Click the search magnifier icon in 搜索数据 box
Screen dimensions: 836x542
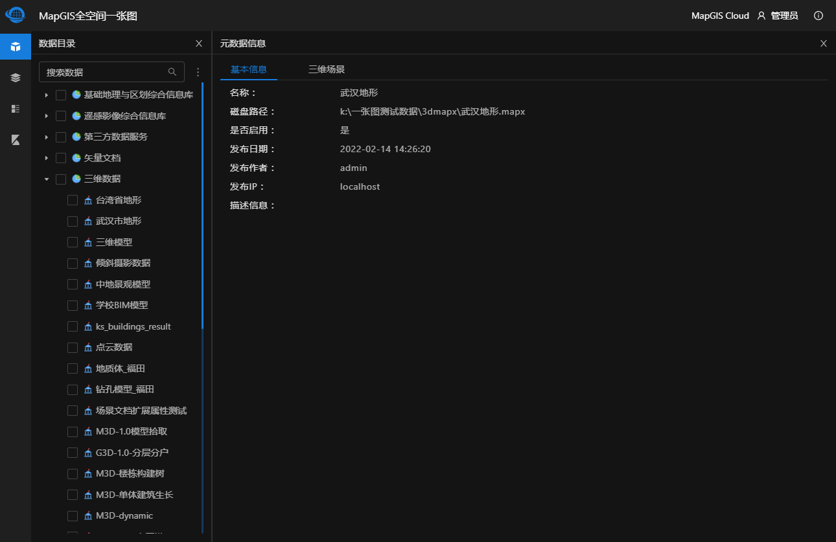click(x=172, y=72)
